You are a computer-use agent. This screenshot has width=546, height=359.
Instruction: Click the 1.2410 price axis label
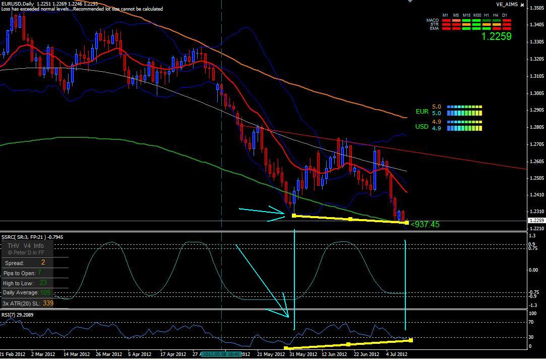(537, 195)
